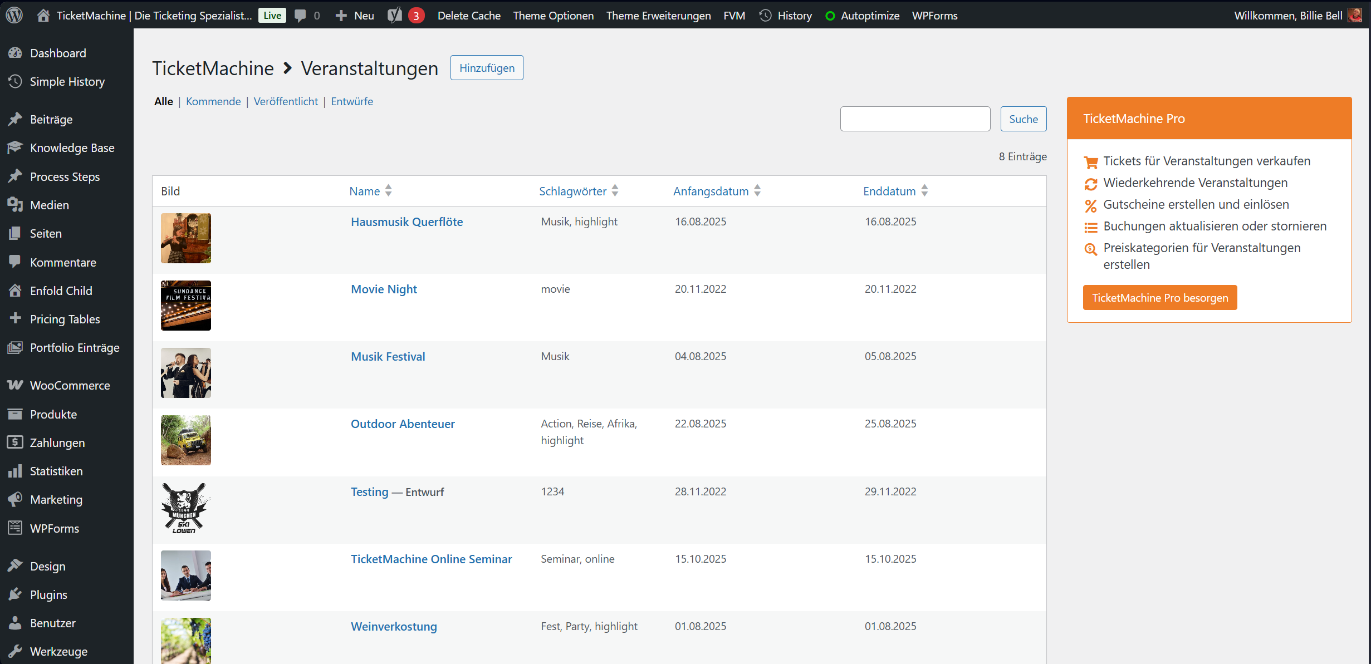The width and height of the screenshot is (1371, 664).
Task: Click the Pricing Tables plus icon
Action: click(15, 318)
